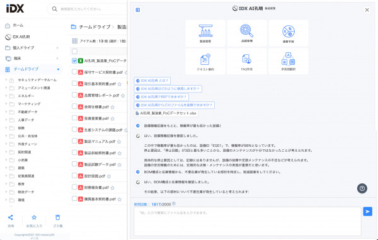
Task: Click the file-conversion question suggestion chip
Action: click(x=175, y=105)
